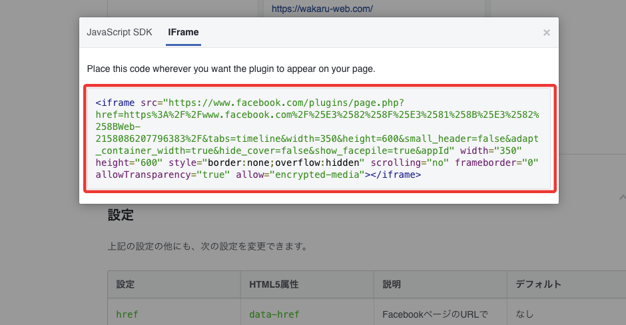This screenshot has height=325, width=626.
Task: Click the 設定 table column header
Action: [125, 284]
